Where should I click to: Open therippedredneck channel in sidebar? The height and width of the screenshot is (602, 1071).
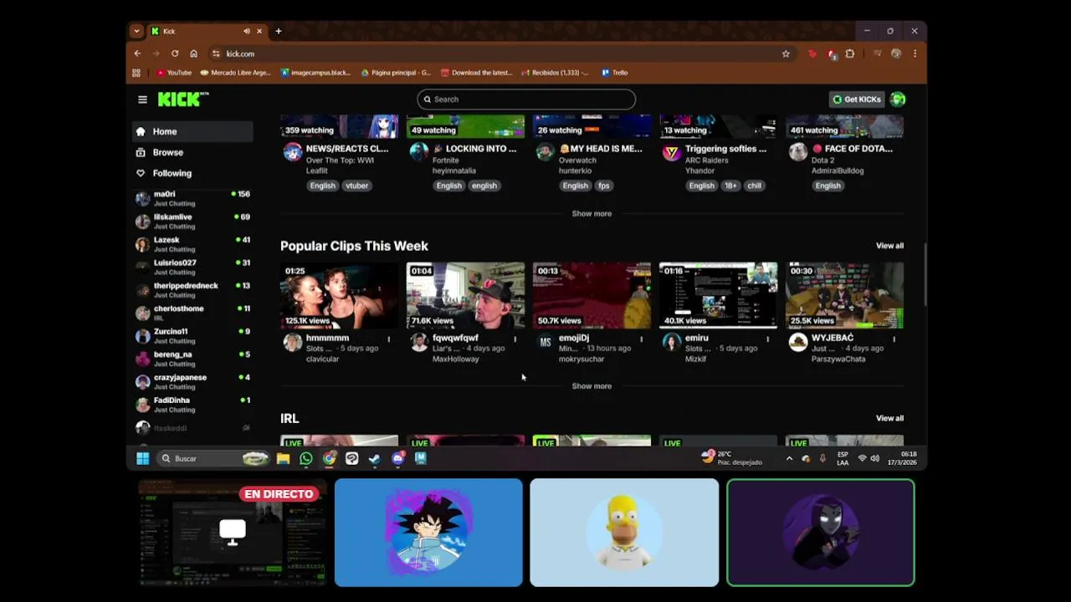(192, 290)
